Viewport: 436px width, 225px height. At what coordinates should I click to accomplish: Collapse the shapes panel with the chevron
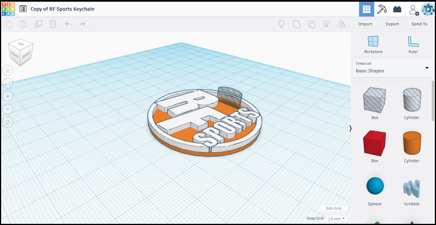click(350, 128)
